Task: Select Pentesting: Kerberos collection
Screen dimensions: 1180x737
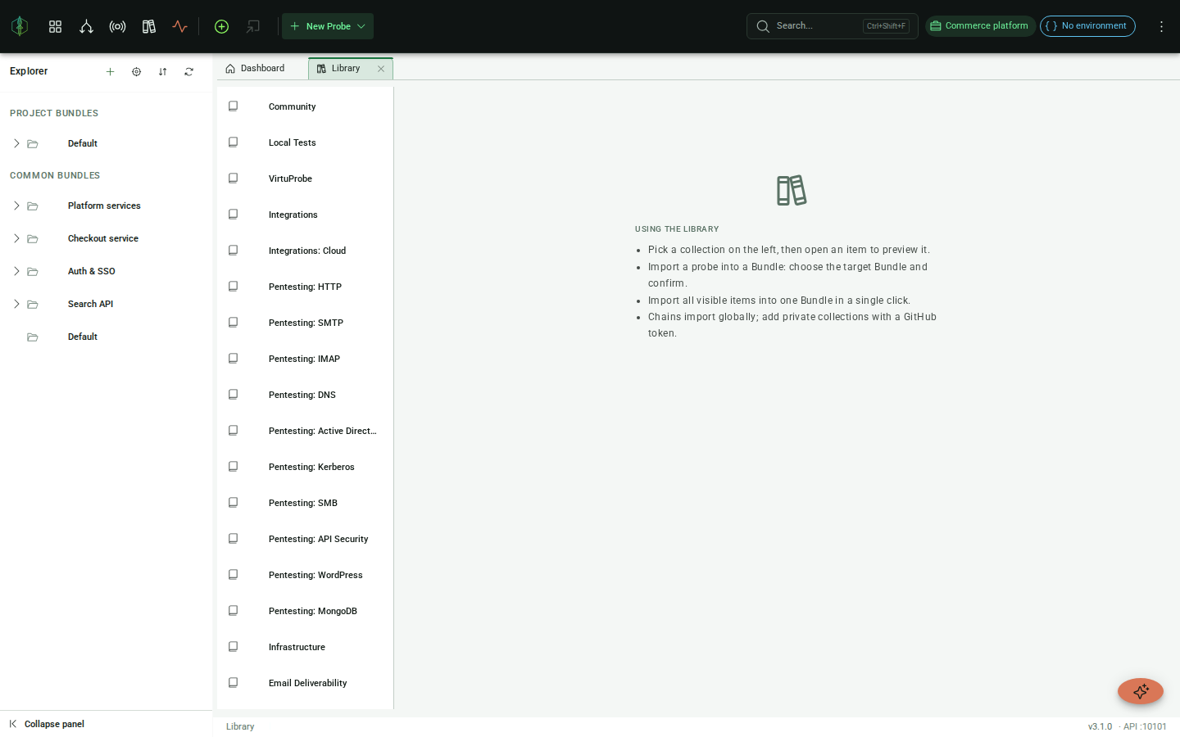Action: [305, 467]
